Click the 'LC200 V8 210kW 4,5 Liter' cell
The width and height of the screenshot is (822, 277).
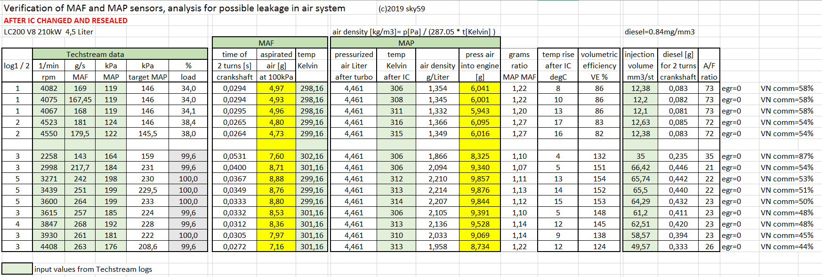click(x=48, y=32)
